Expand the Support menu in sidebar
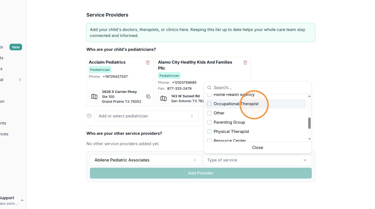This screenshot has height=209, width=375. pos(22,201)
